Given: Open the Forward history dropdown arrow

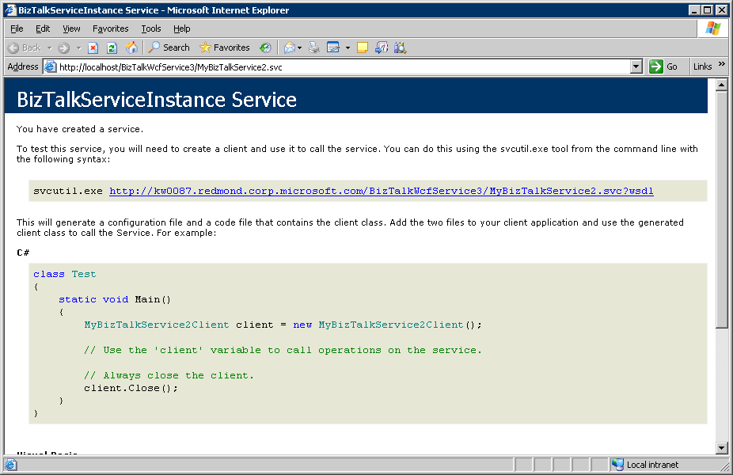Looking at the screenshot, I should pos(78,47).
